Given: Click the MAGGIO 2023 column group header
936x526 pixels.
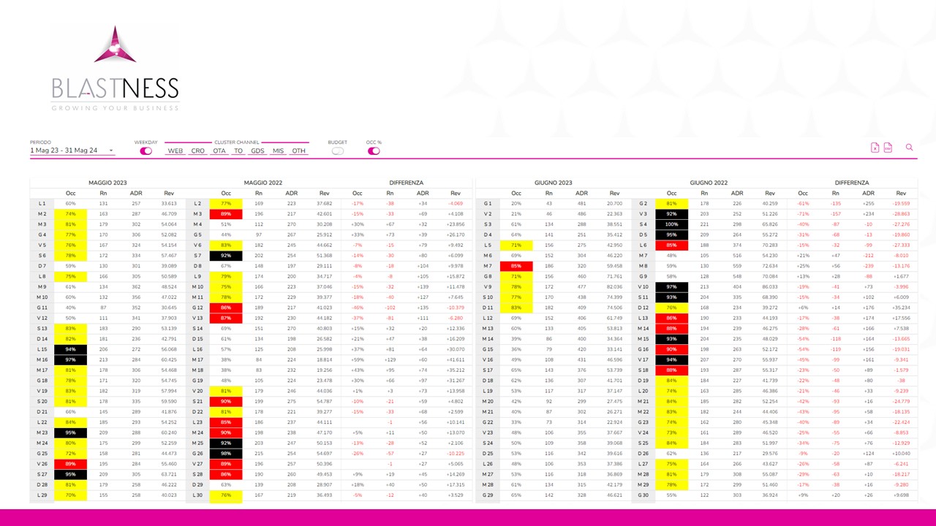Looking at the screenshot, I should tap(107, 183).
